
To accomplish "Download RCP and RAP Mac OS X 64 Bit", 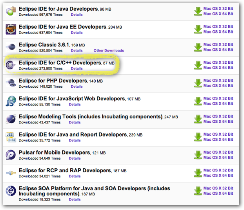I will [218, 175].
